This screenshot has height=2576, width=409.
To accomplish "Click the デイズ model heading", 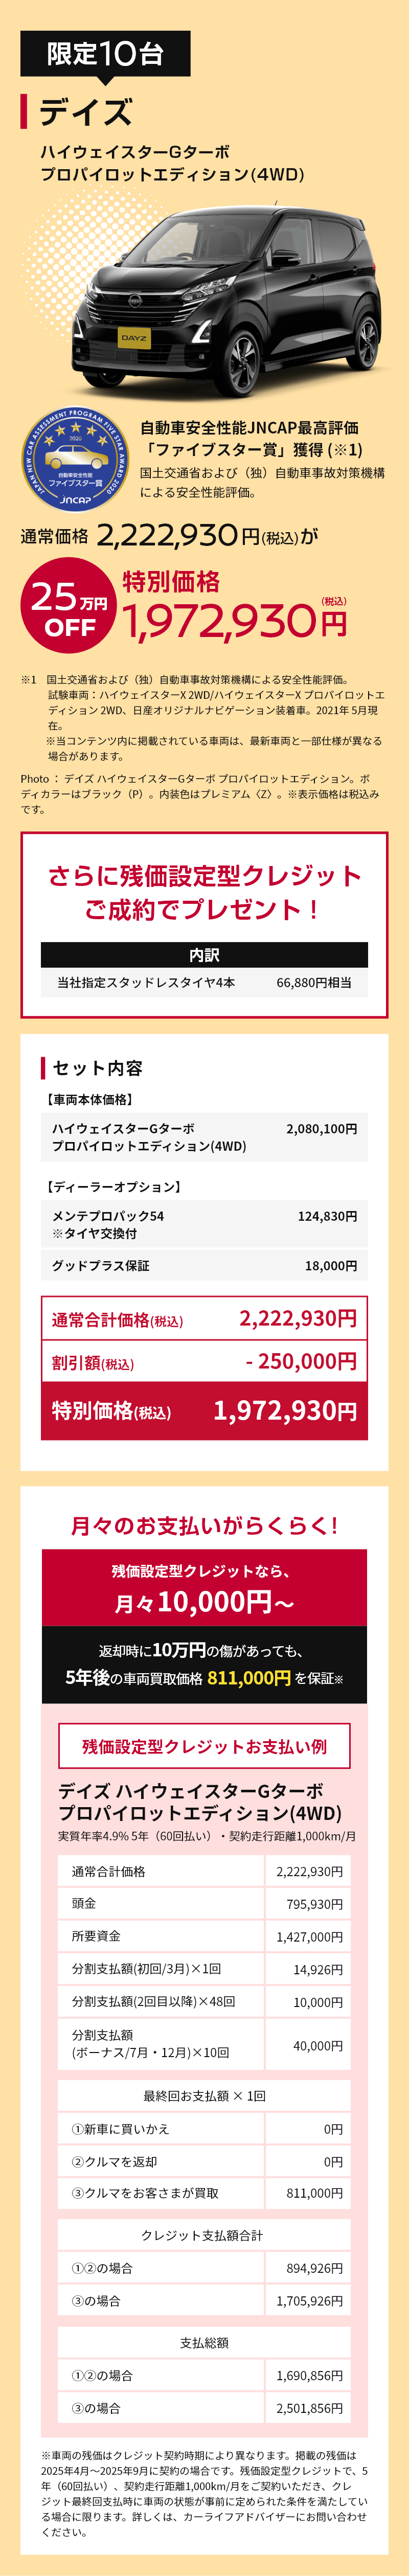I will 86,112.
